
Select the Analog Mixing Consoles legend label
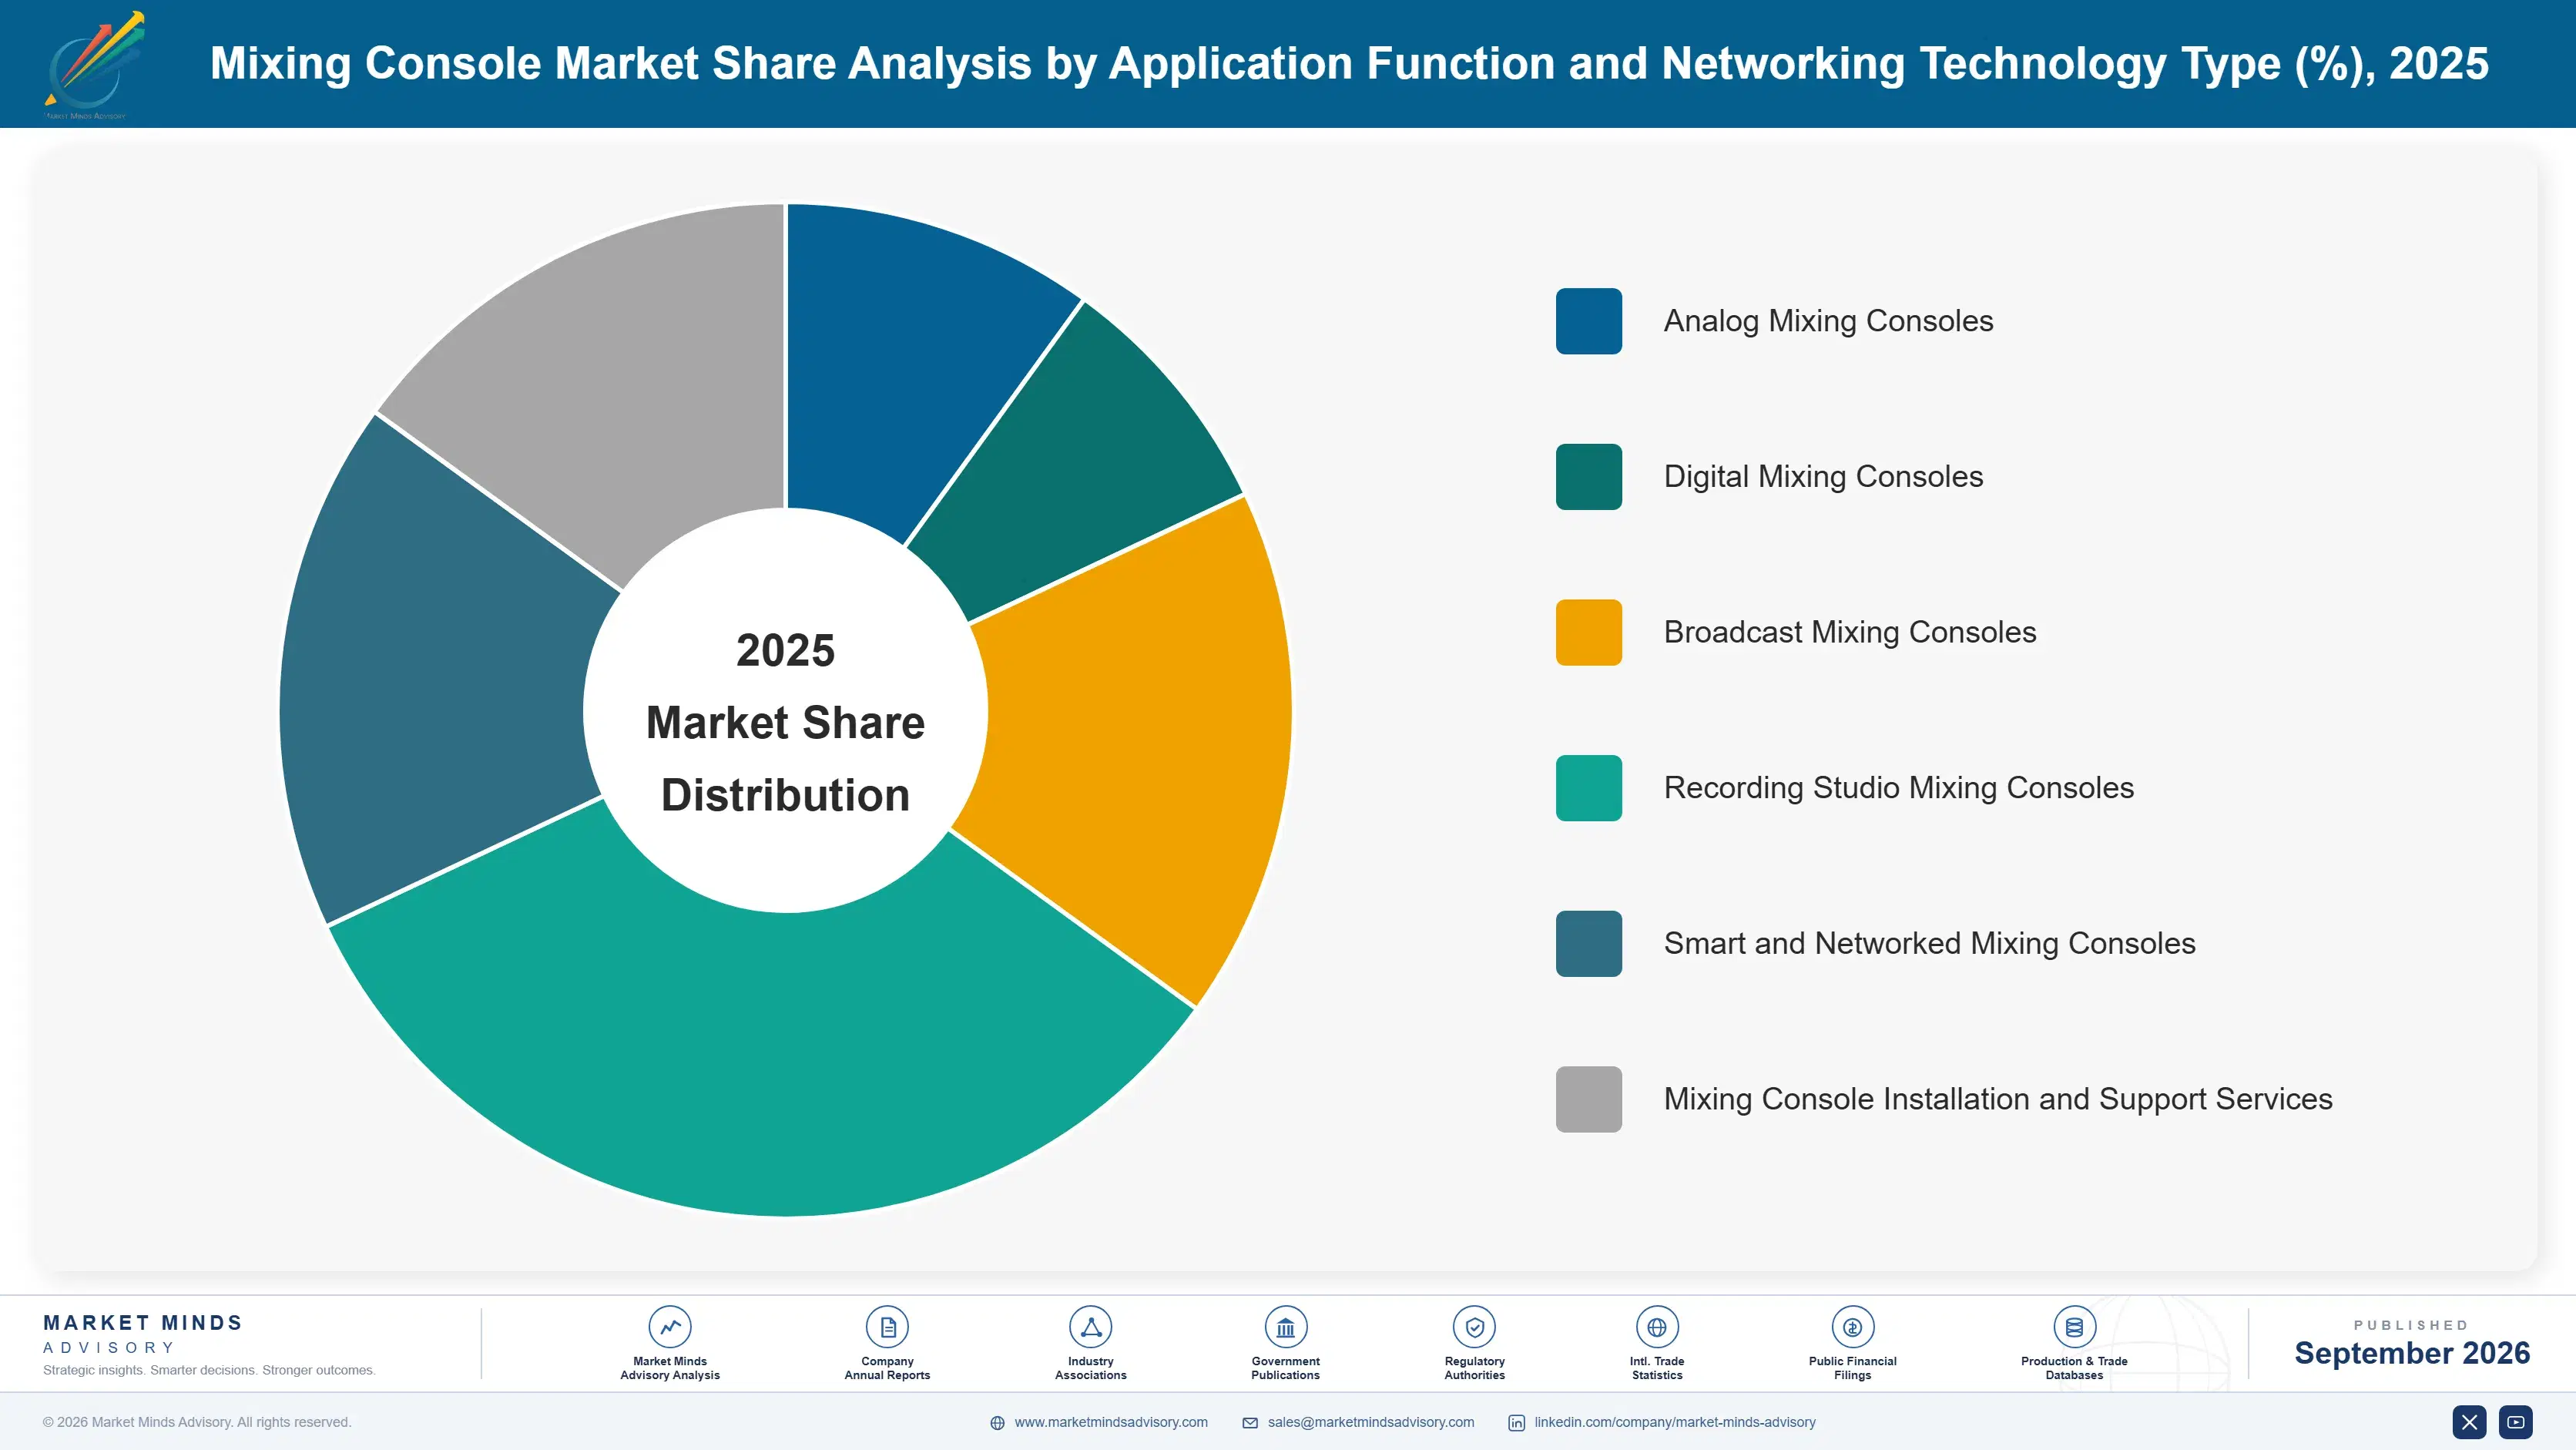[1828, 321]
